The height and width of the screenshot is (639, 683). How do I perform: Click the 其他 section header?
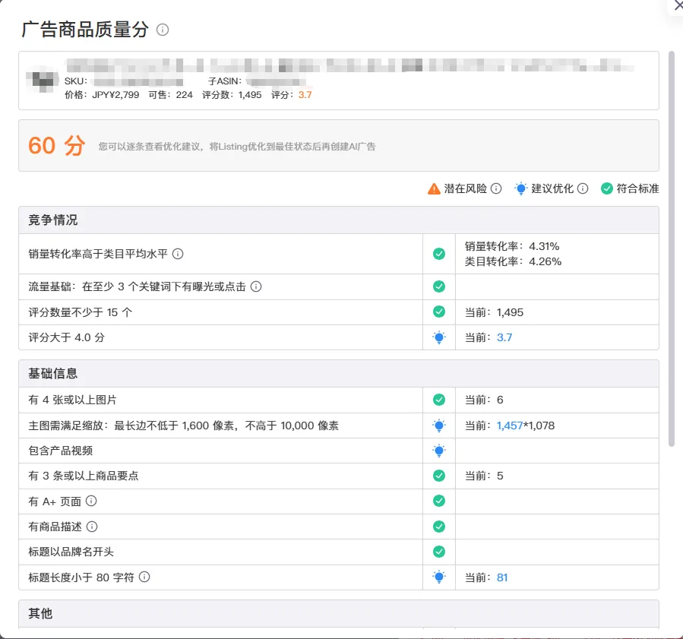tap(338, 613)
